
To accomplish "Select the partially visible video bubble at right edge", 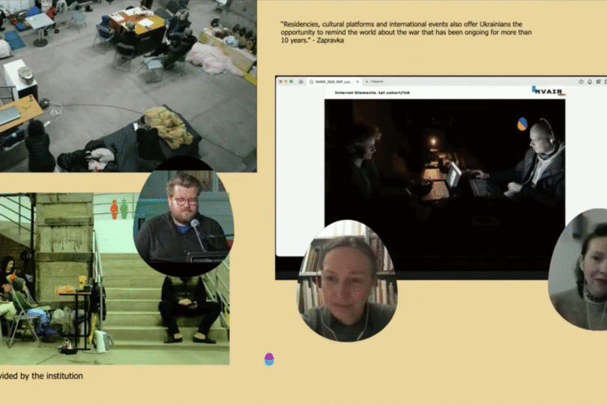I will (582, 270).
